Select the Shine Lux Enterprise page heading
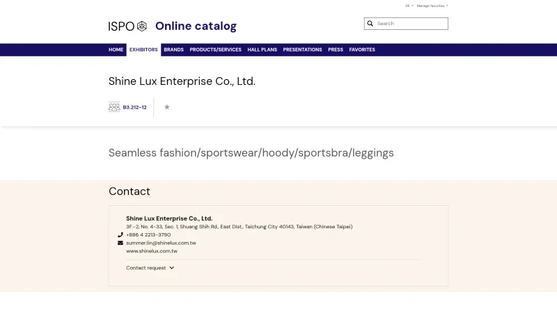The width and height of the screenshot is (557, 313). point(182,81)
